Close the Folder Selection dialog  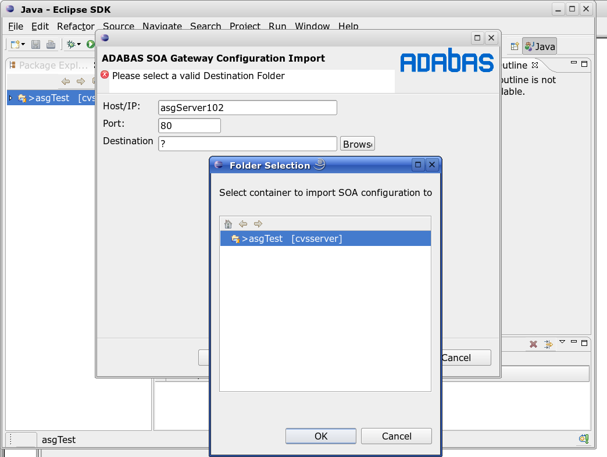(432, 165)
